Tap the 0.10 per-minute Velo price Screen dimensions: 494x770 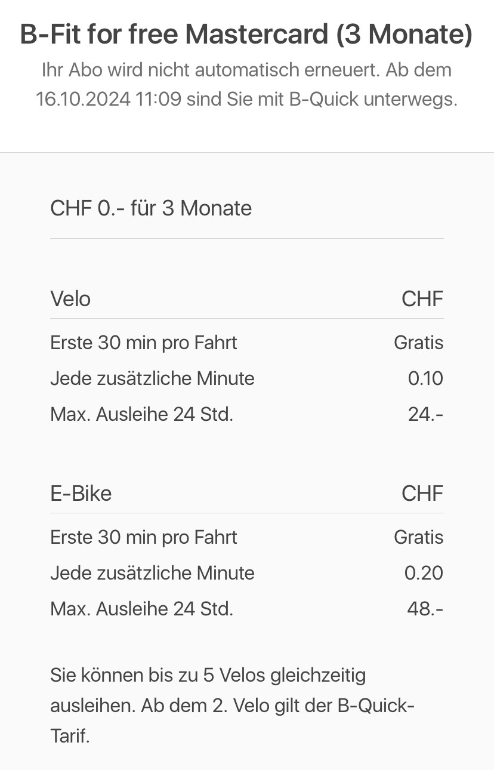(425, 378)
